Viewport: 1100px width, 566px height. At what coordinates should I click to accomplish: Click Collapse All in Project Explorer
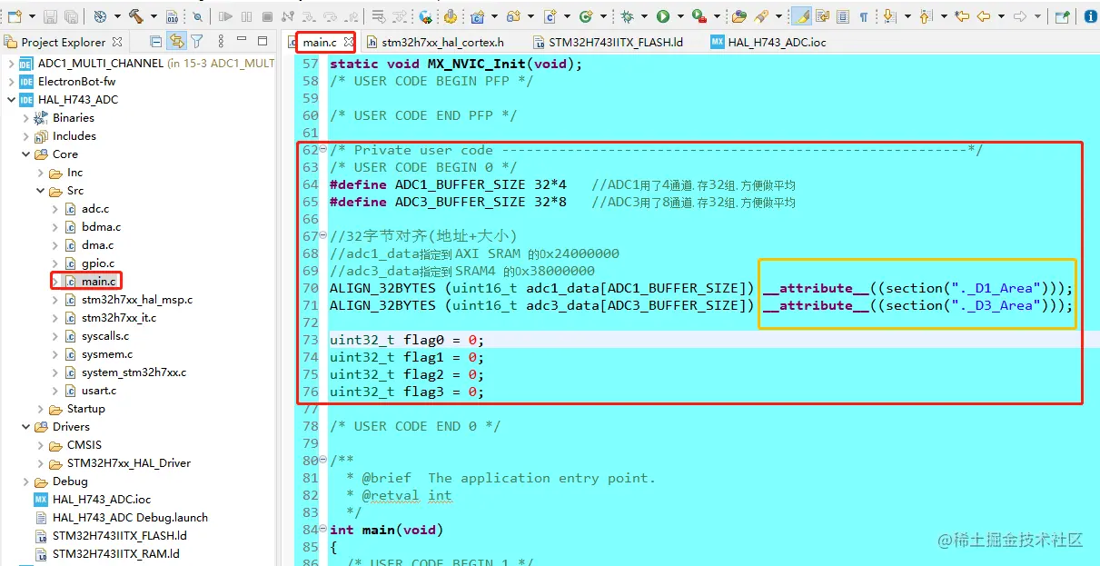point(156,42)
